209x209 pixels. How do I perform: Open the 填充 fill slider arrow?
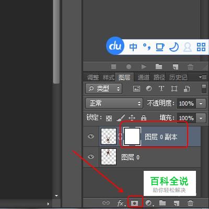pyautogui.click(x=201, y=118)
